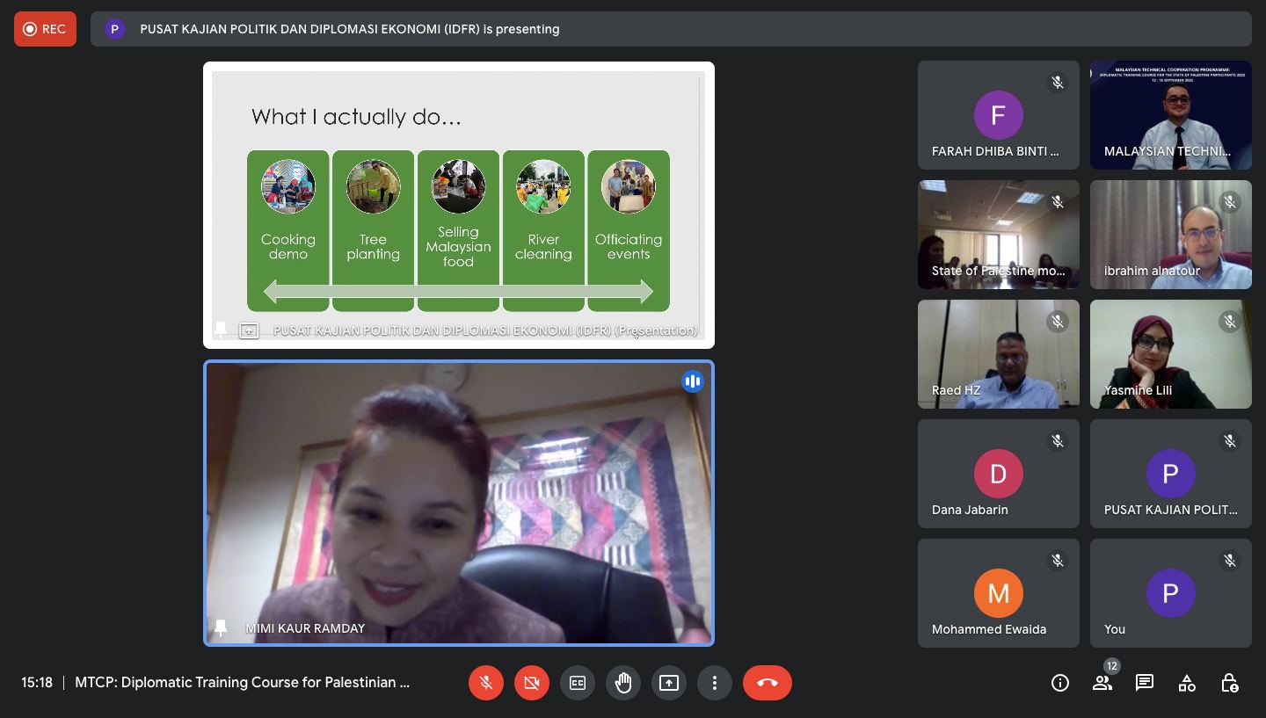Viewport: 1266px width, 718px height.
Task: Raise your hand
Action: pyautogui.click(x=623, y=683)
